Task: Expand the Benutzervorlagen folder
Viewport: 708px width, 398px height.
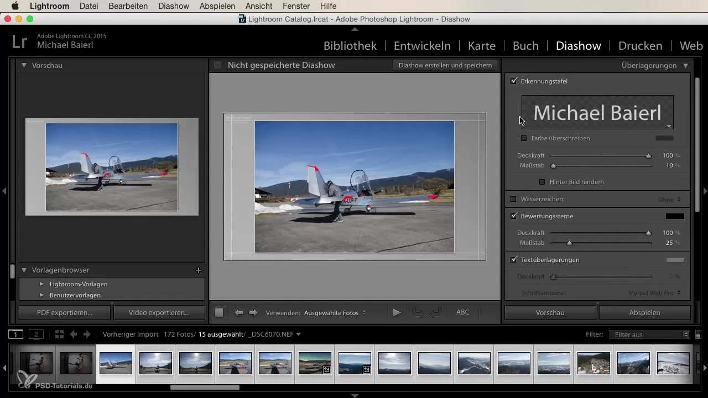Action: [41, 295]
